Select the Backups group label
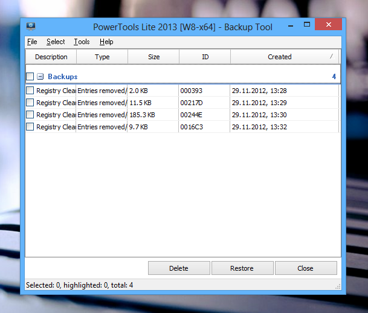368x313 pixels. click(63, 77)
